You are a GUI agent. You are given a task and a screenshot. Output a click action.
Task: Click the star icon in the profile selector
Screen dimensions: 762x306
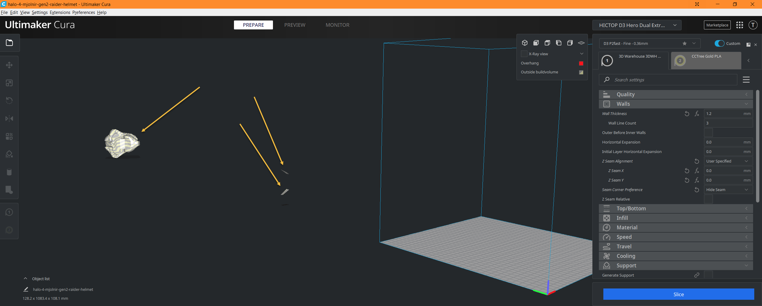[x=685, y=43]
